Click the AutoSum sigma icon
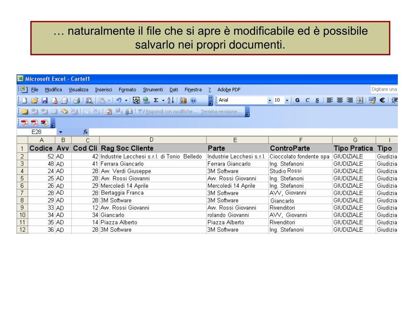The image size is (414, 310). (x=156, y=101)
